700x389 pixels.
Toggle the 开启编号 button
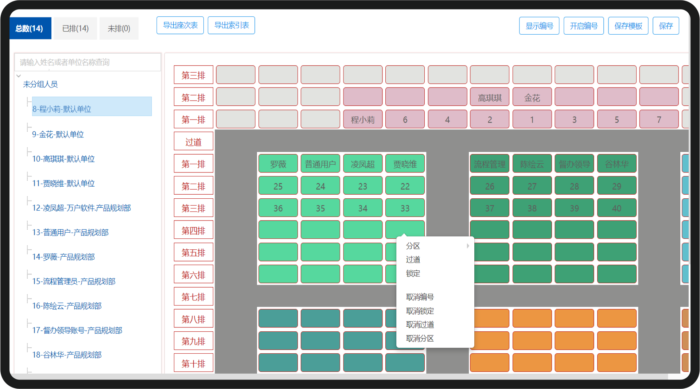point(583,26)
